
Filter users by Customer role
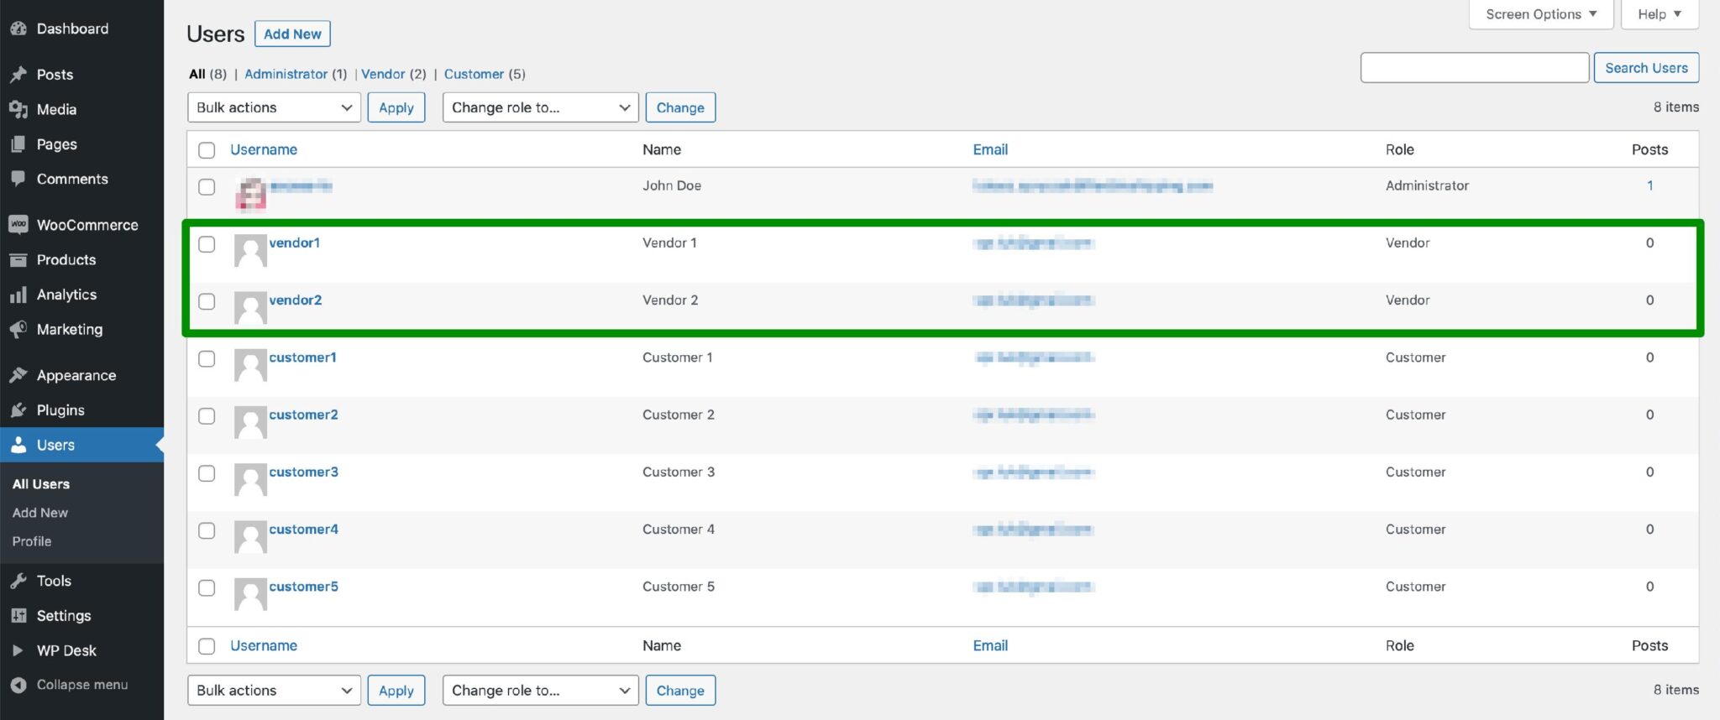pyautogui.click(x=474, y=74)
